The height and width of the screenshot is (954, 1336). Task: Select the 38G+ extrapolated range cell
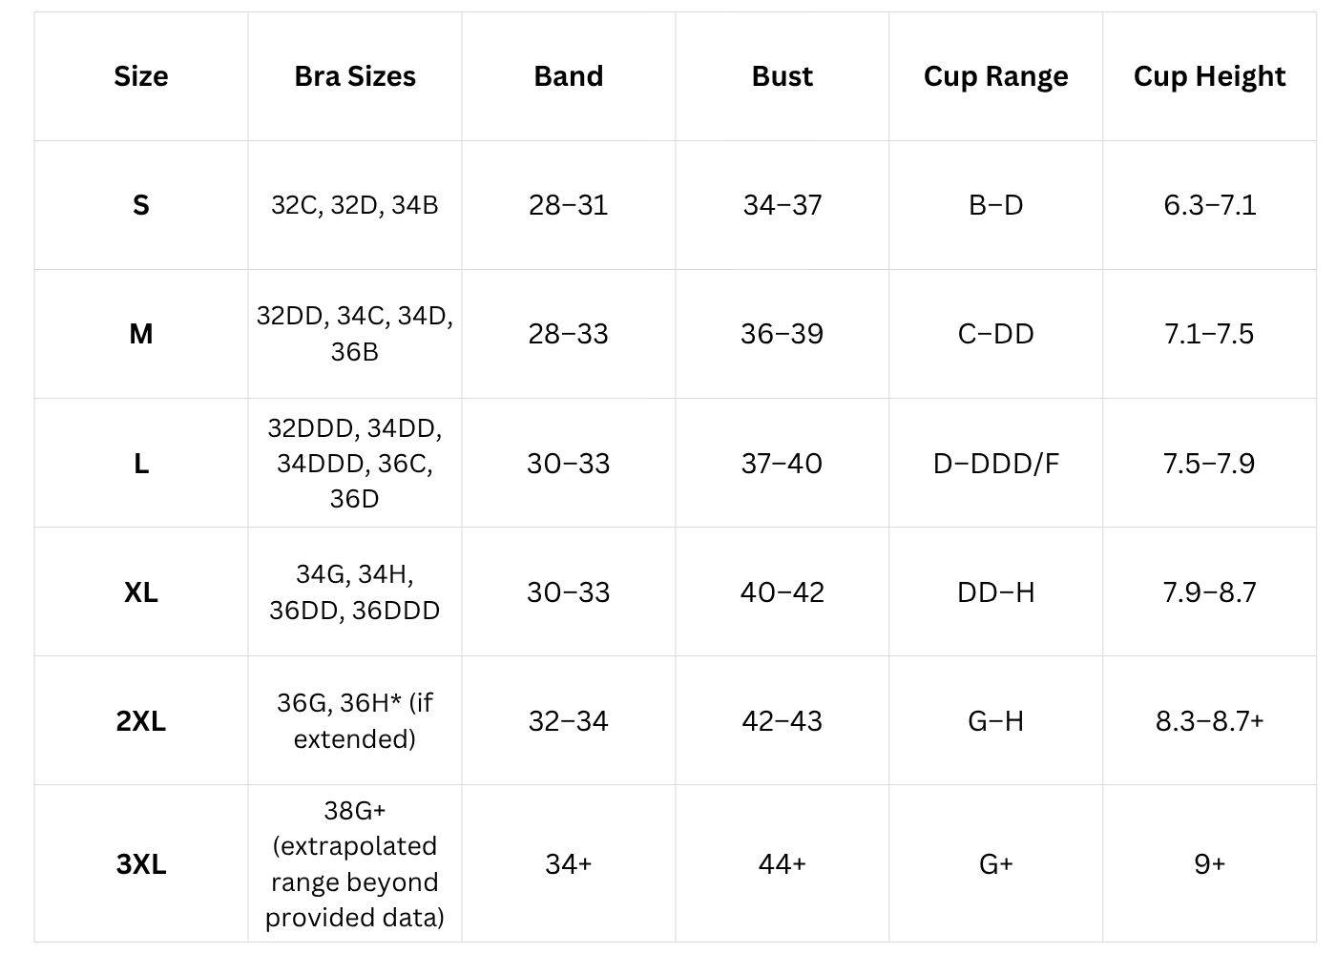pos(355,864)
